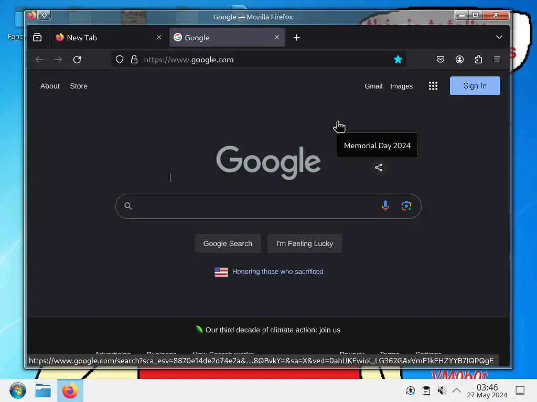Image resolution: width=537 pixels, height=402 pixels.
Task: Open the file manager on taskbar
Action: click(43, 390)
